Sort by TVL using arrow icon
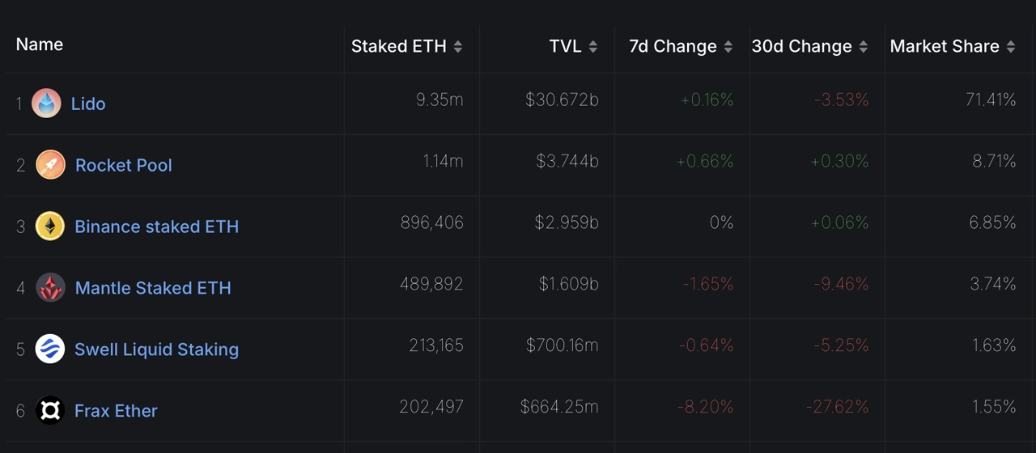The image size is (1036, 453). click(593, 47)
